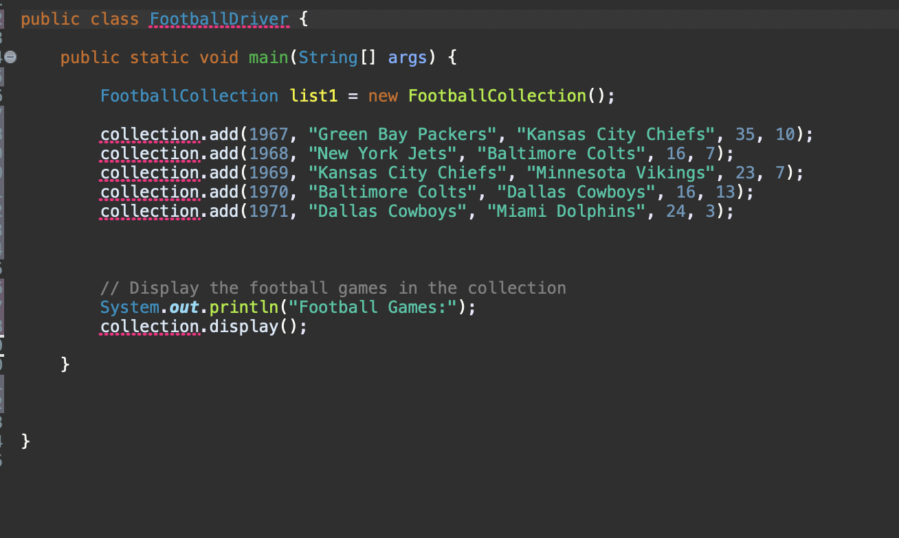Click the FootballDriver class name
Screen dimensions: 899x538
pos(219,19)
